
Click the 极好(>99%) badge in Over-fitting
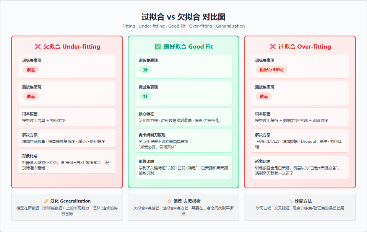pyautogui.click(x=271, y=70)
